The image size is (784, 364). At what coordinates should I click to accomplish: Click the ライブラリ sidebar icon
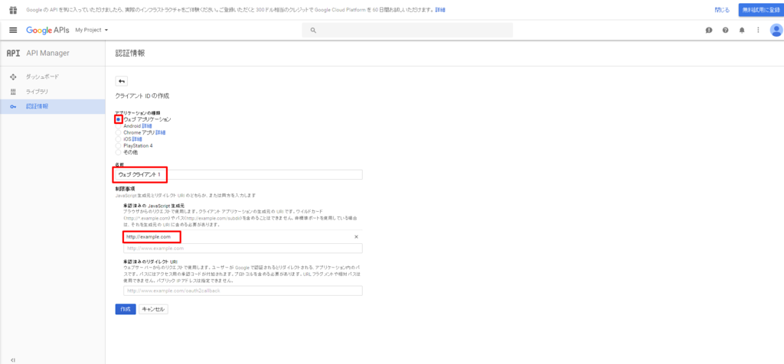click(x=14, y=92)
